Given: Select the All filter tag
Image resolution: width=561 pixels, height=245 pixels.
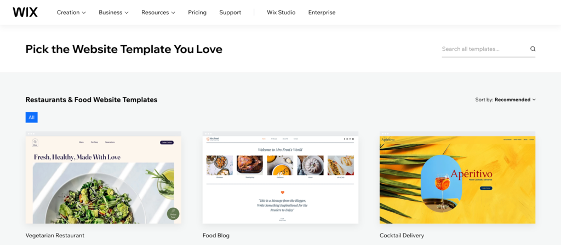Looking at the screenshot, I should coord(32,118).
